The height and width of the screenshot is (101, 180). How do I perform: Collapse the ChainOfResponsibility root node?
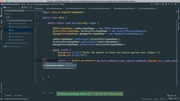[3, 11]
